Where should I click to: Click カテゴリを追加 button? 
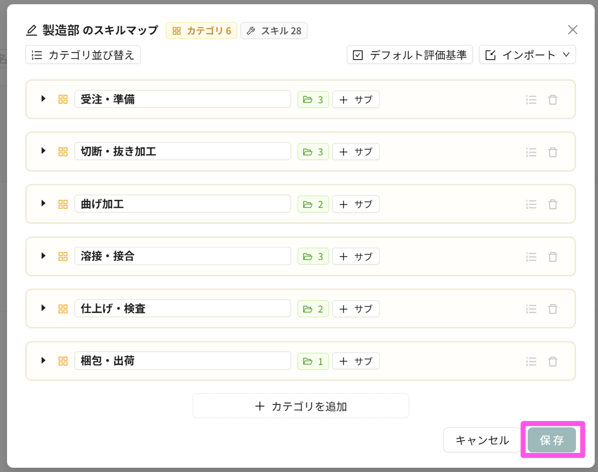click(x=301, y=406)
